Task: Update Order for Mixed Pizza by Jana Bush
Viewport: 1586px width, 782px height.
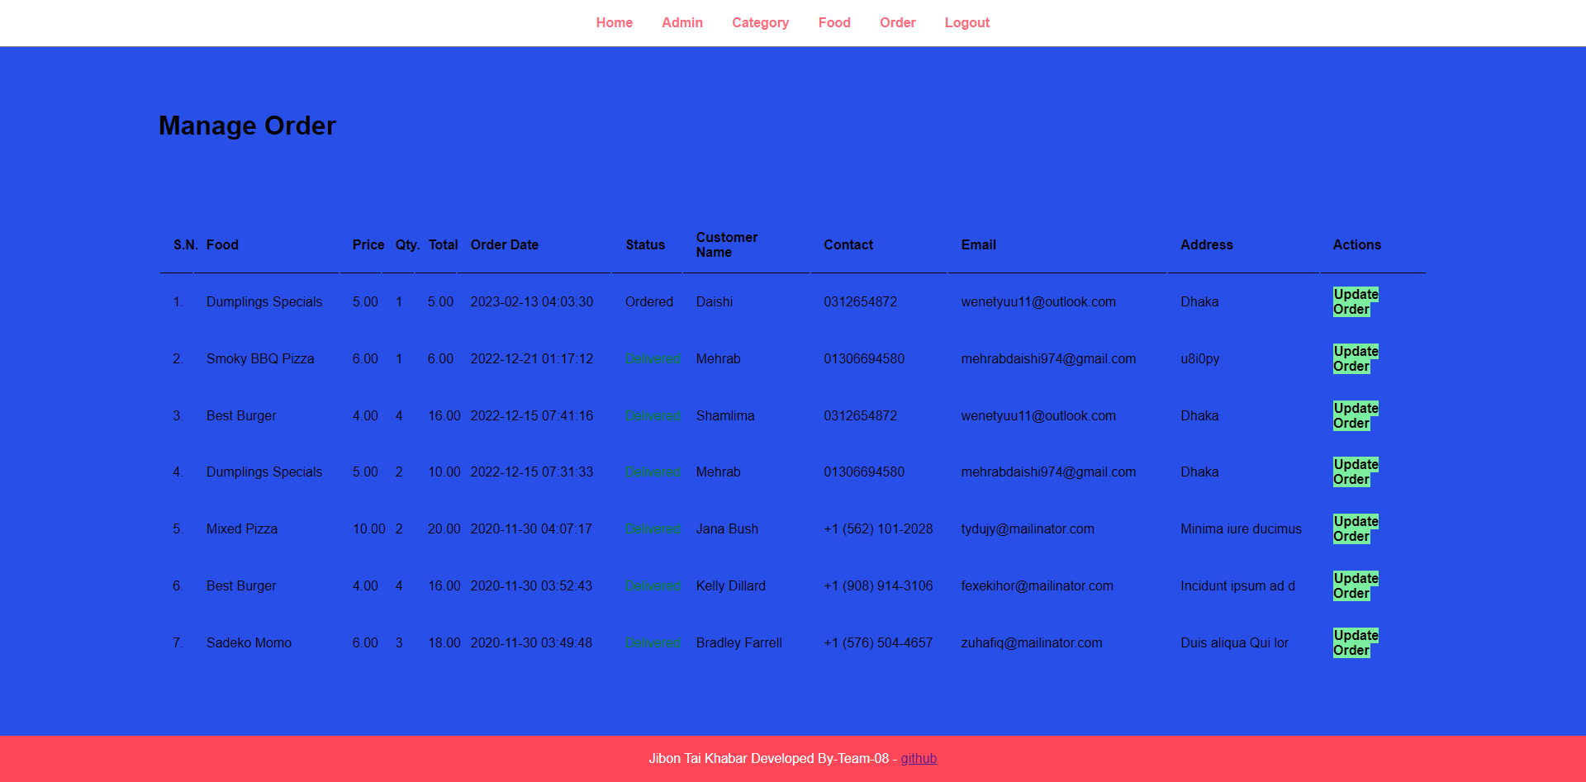Action: (1355, 528)
